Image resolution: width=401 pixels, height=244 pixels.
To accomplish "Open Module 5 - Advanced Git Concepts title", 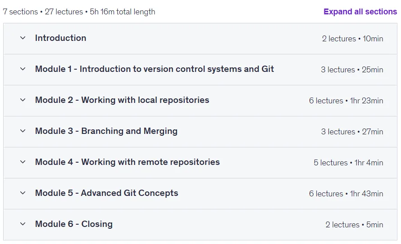I will [x=106, y=193].
